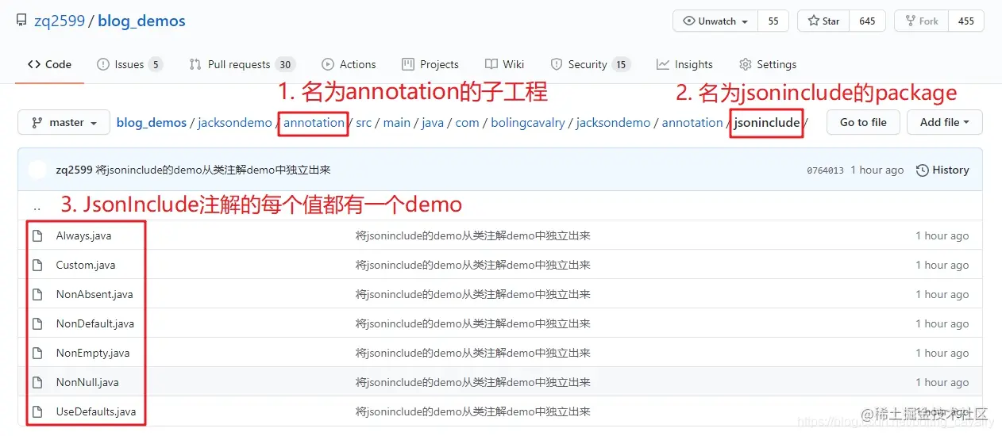Click the file icon for NonNull.java
Image resolution: width=1002 pixels, height=436 pixels.
coord(37,382)
